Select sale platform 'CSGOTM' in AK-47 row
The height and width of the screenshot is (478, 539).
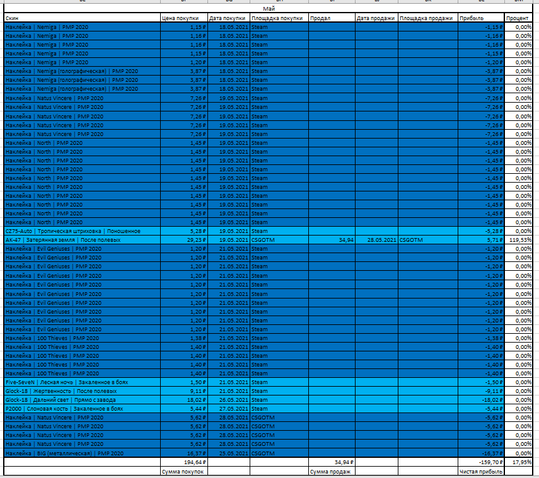tap(428, 240)
